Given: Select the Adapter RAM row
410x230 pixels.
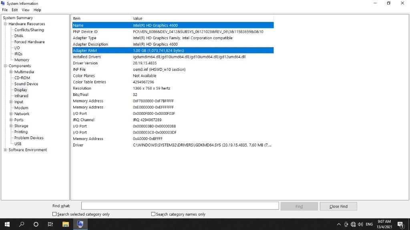Looking at the screenshot, I should click(x=173, y=50).
